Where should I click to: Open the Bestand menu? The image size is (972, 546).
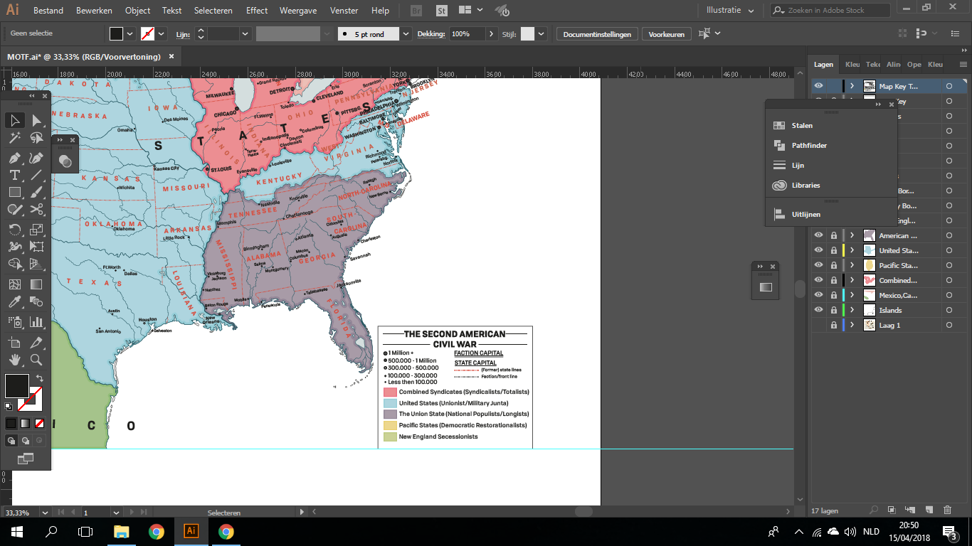click(x=48, y=10)
